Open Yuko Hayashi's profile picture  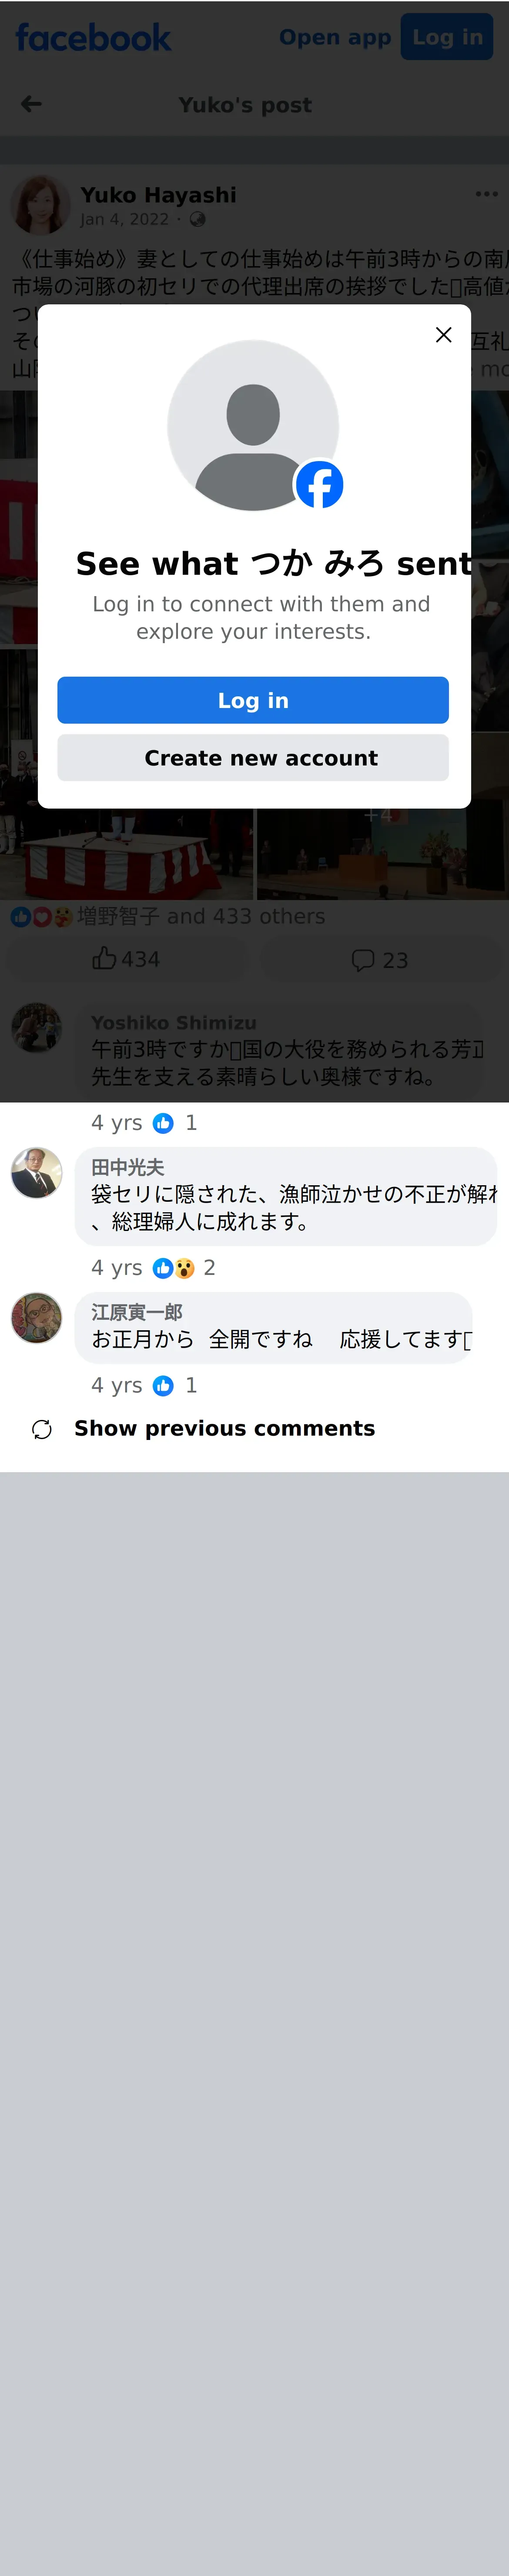(40, 205)
